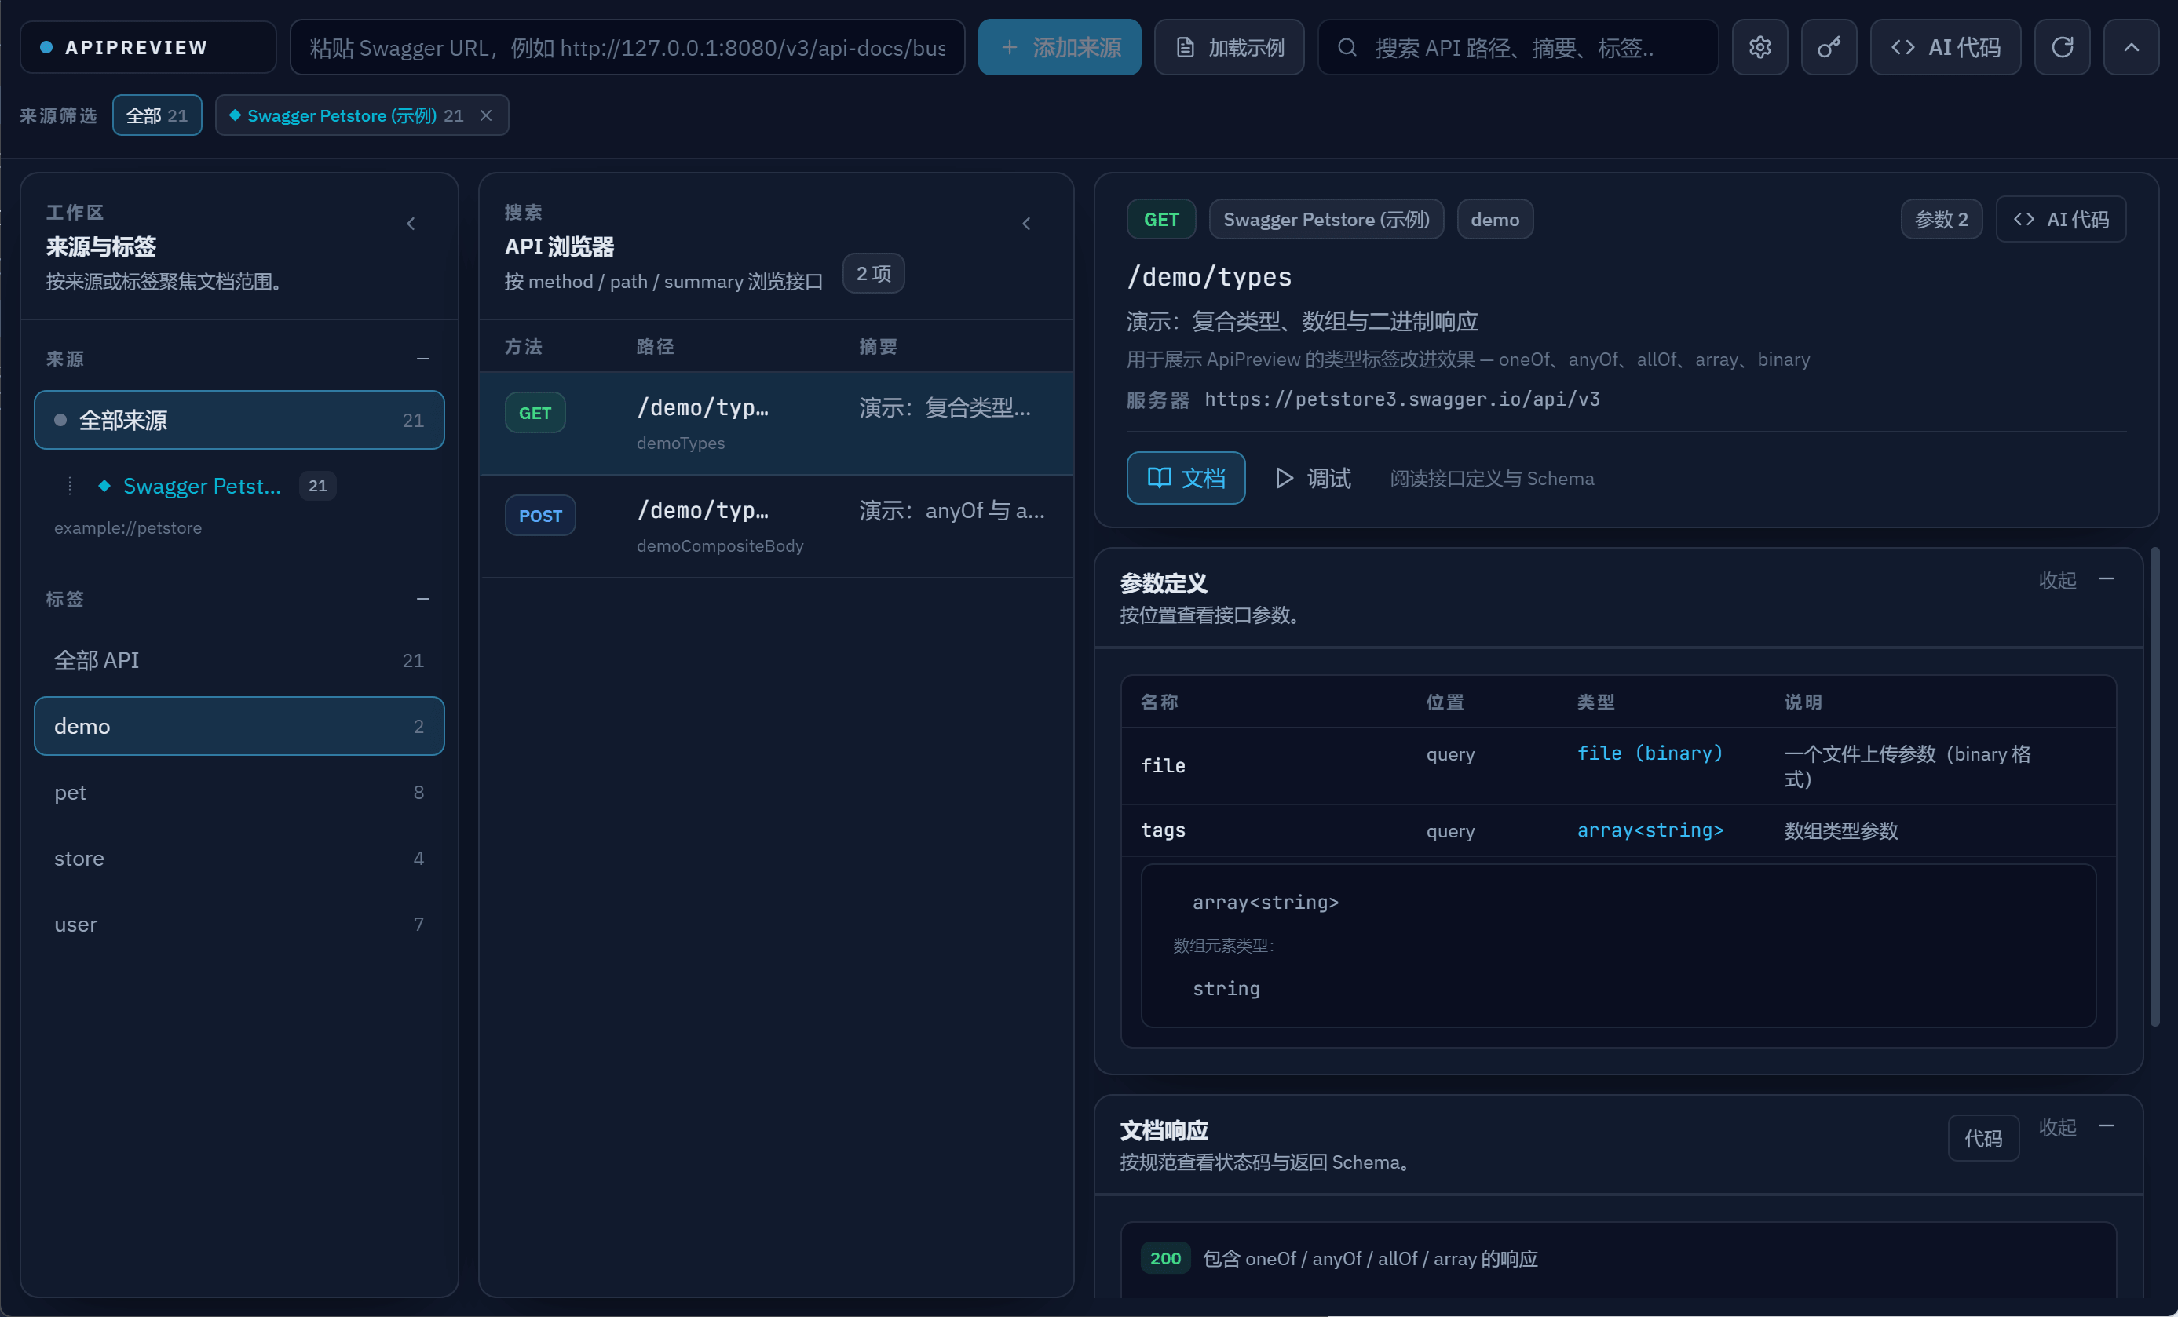Viewport: 2178px width, 1317px height.
Task: Select the 全部 API tag
Action: [x=239, y=660]
